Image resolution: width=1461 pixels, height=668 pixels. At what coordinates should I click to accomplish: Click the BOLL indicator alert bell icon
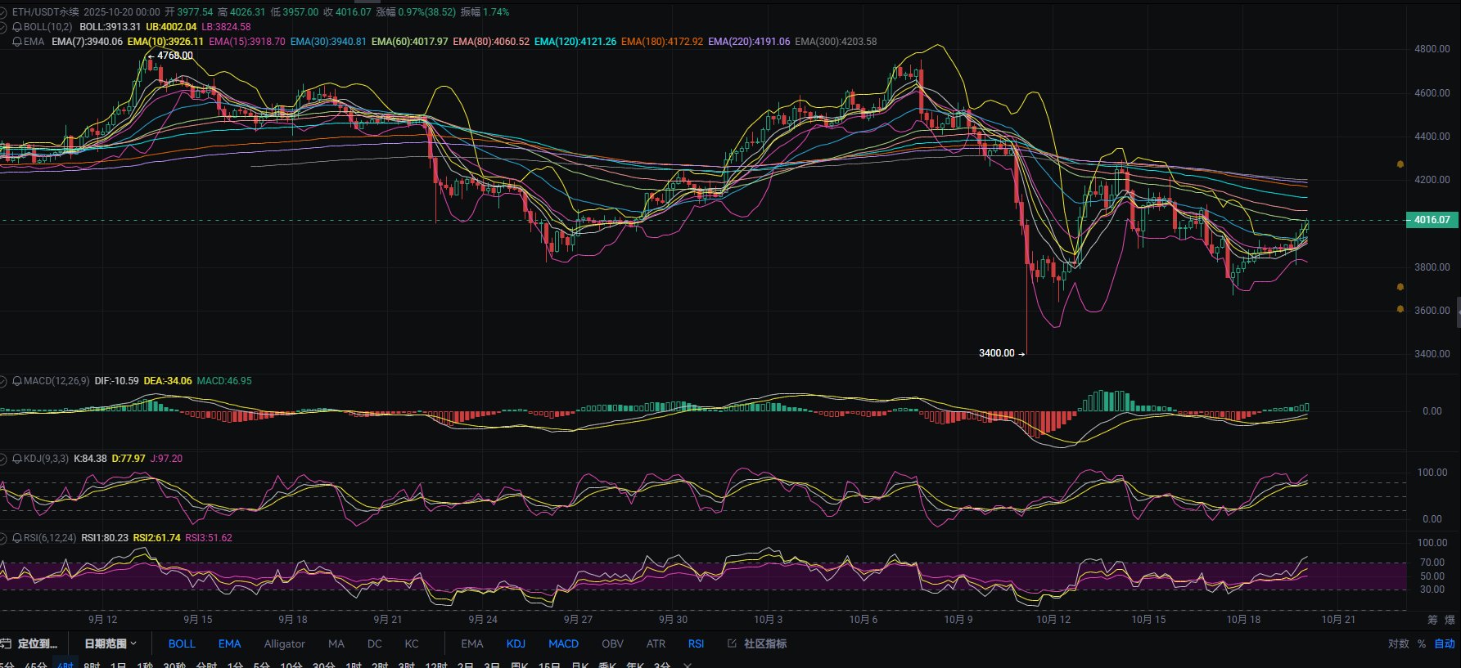click(17, 27)
